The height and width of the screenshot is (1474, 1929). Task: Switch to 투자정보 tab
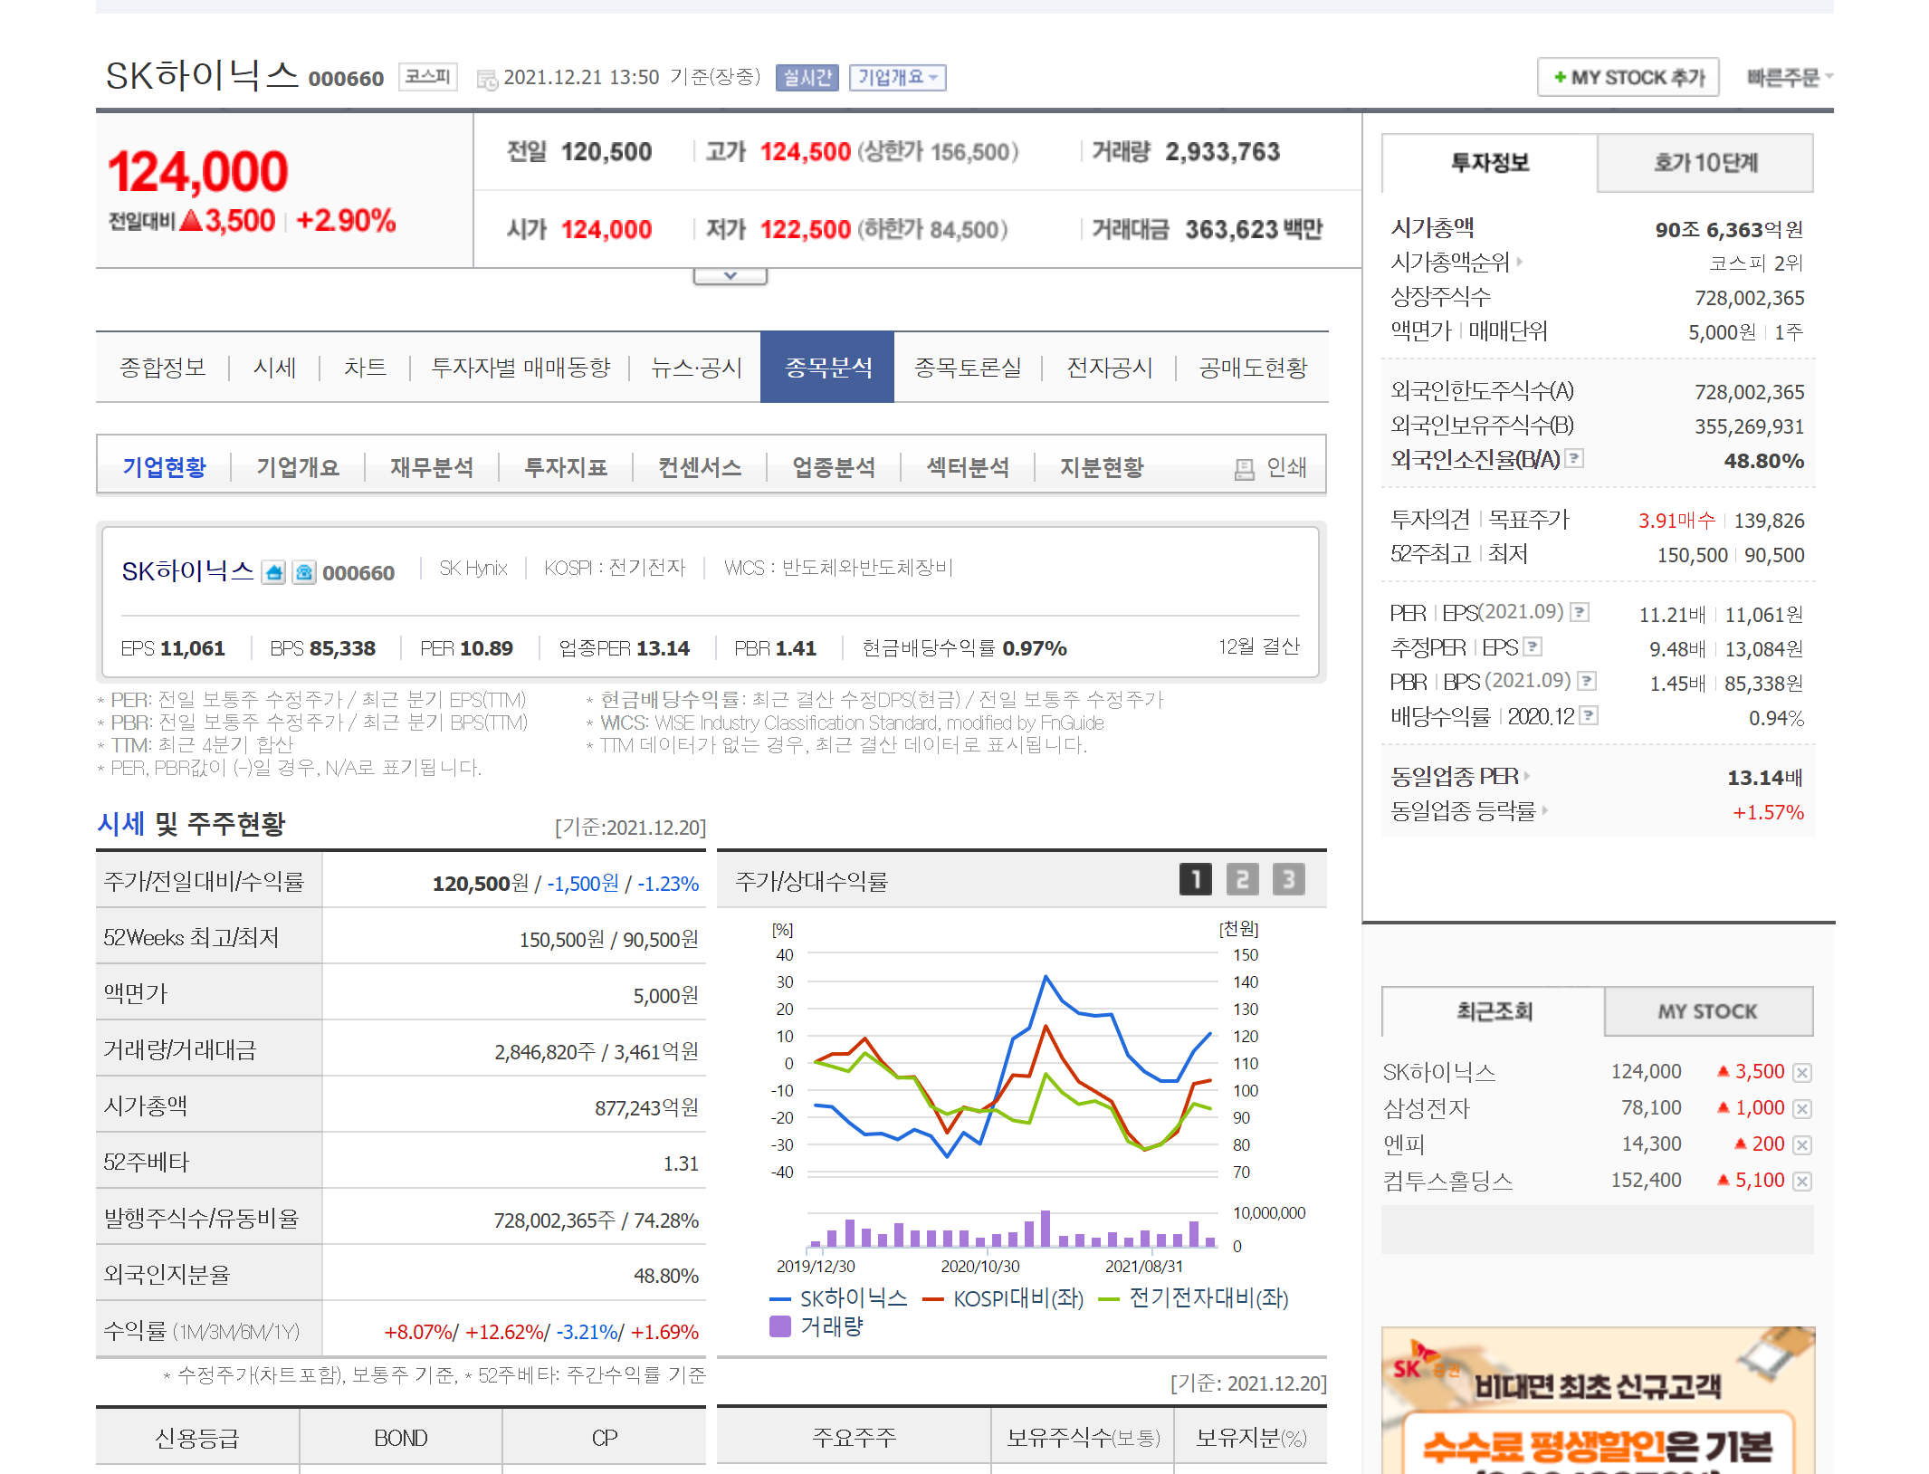[x=1490, y=163]
